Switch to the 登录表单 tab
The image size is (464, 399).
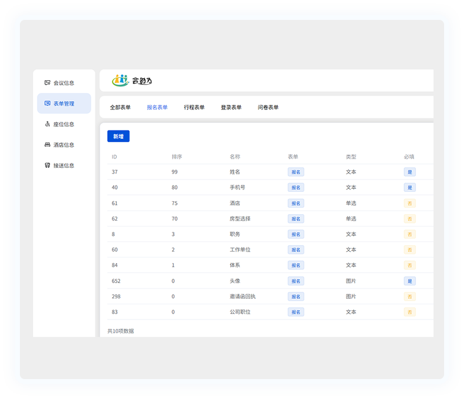231,107
